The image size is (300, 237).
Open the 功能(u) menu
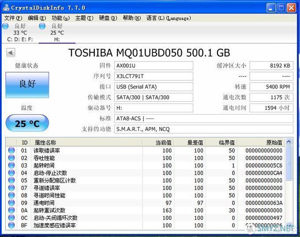click(x=60, y=18)
